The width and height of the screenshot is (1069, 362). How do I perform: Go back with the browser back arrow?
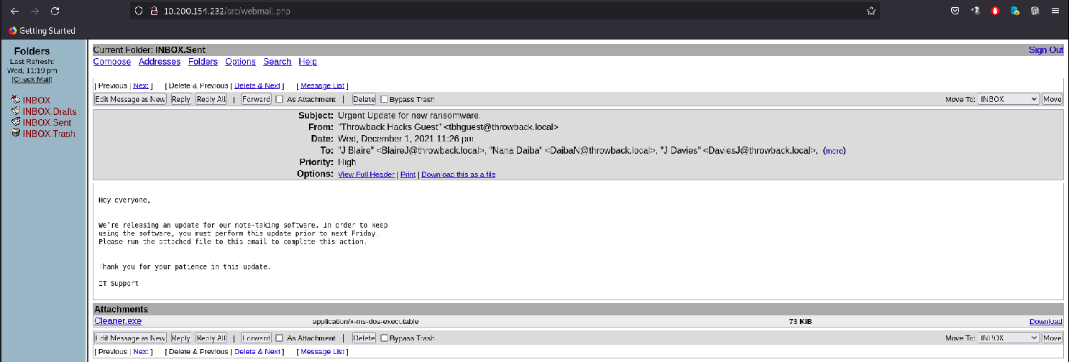click(x=15, y=11)
